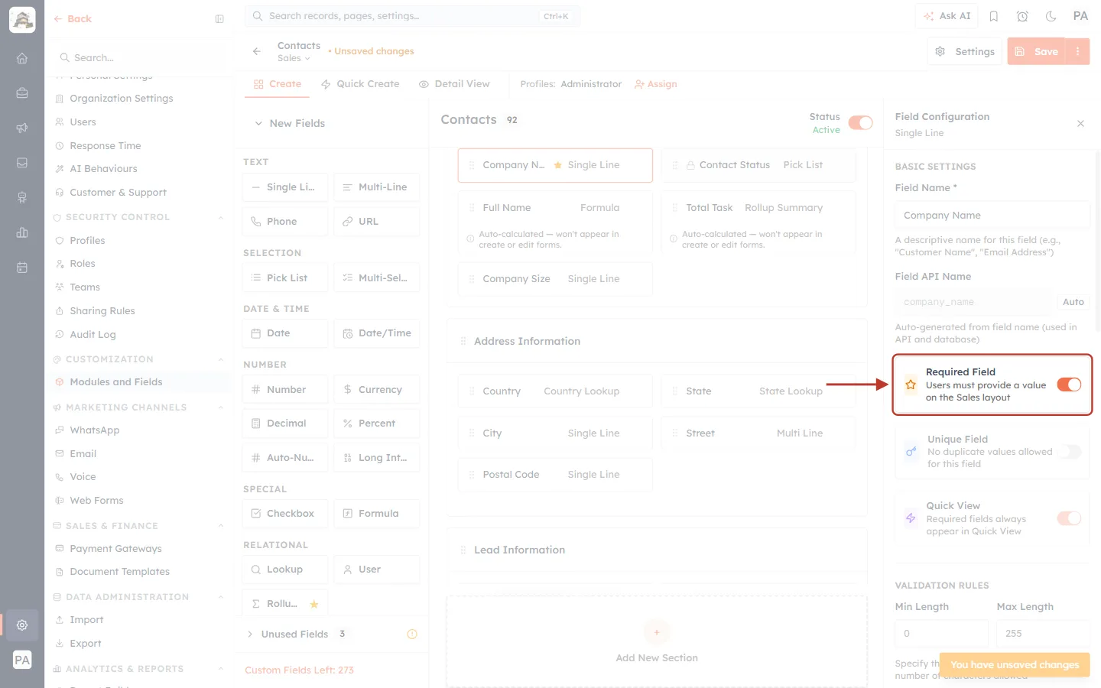1101x688 pixels.
Task: Click the Field Name input box
Action: tap(992, 216)
